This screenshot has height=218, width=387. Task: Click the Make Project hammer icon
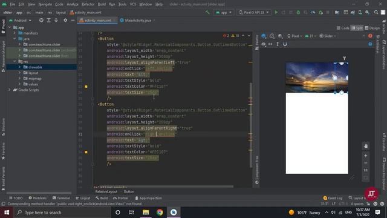pyautogui.click(x=207, y=12)
